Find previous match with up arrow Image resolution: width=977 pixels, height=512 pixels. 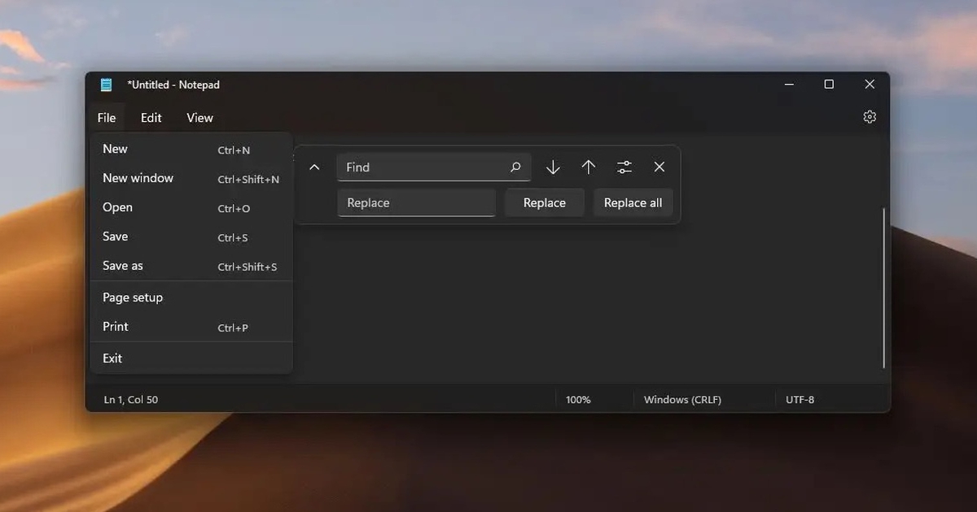point(589,167)
